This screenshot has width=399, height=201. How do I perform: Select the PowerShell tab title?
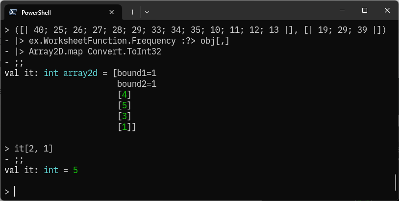pos(36,12)
